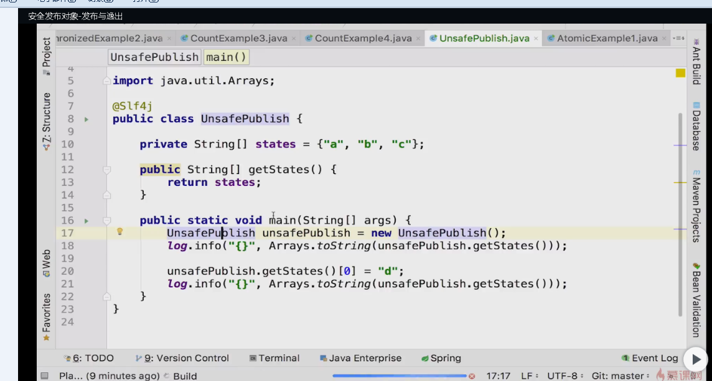
Task: Run main() via line 16 gutter arrow
Action: 87,221
